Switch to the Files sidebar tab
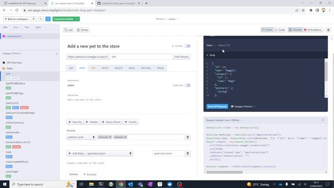Screen dimensions: 334x188 27,27
